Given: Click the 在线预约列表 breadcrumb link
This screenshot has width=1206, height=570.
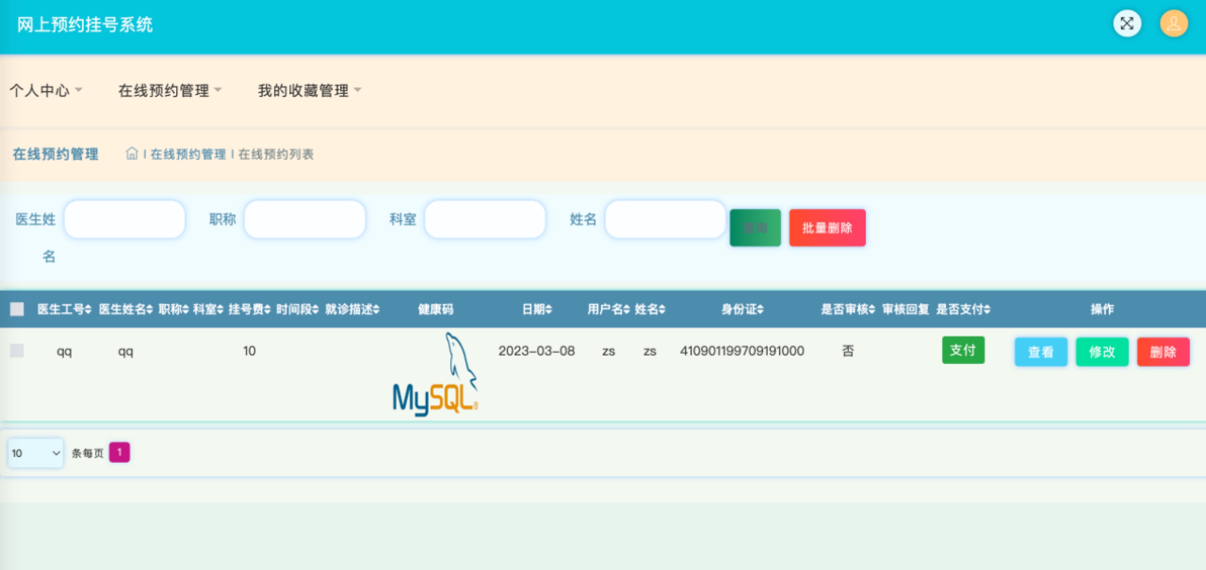Looking at the screenshot, I should click(276, 154).
